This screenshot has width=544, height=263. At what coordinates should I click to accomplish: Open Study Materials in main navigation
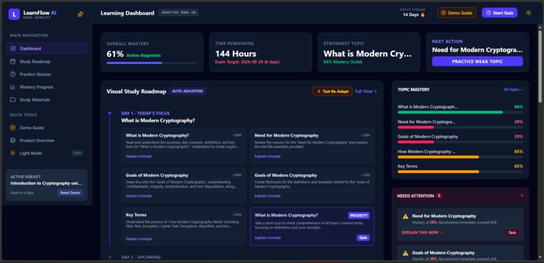point(47,100)
